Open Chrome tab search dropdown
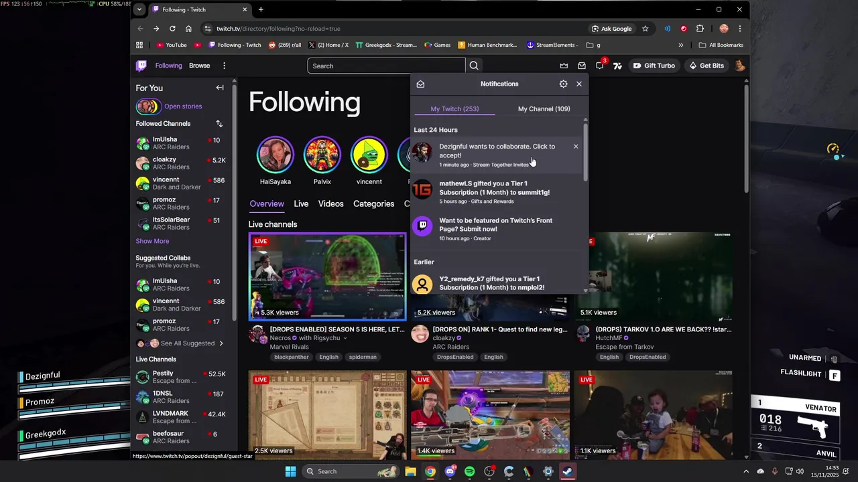 139,9
